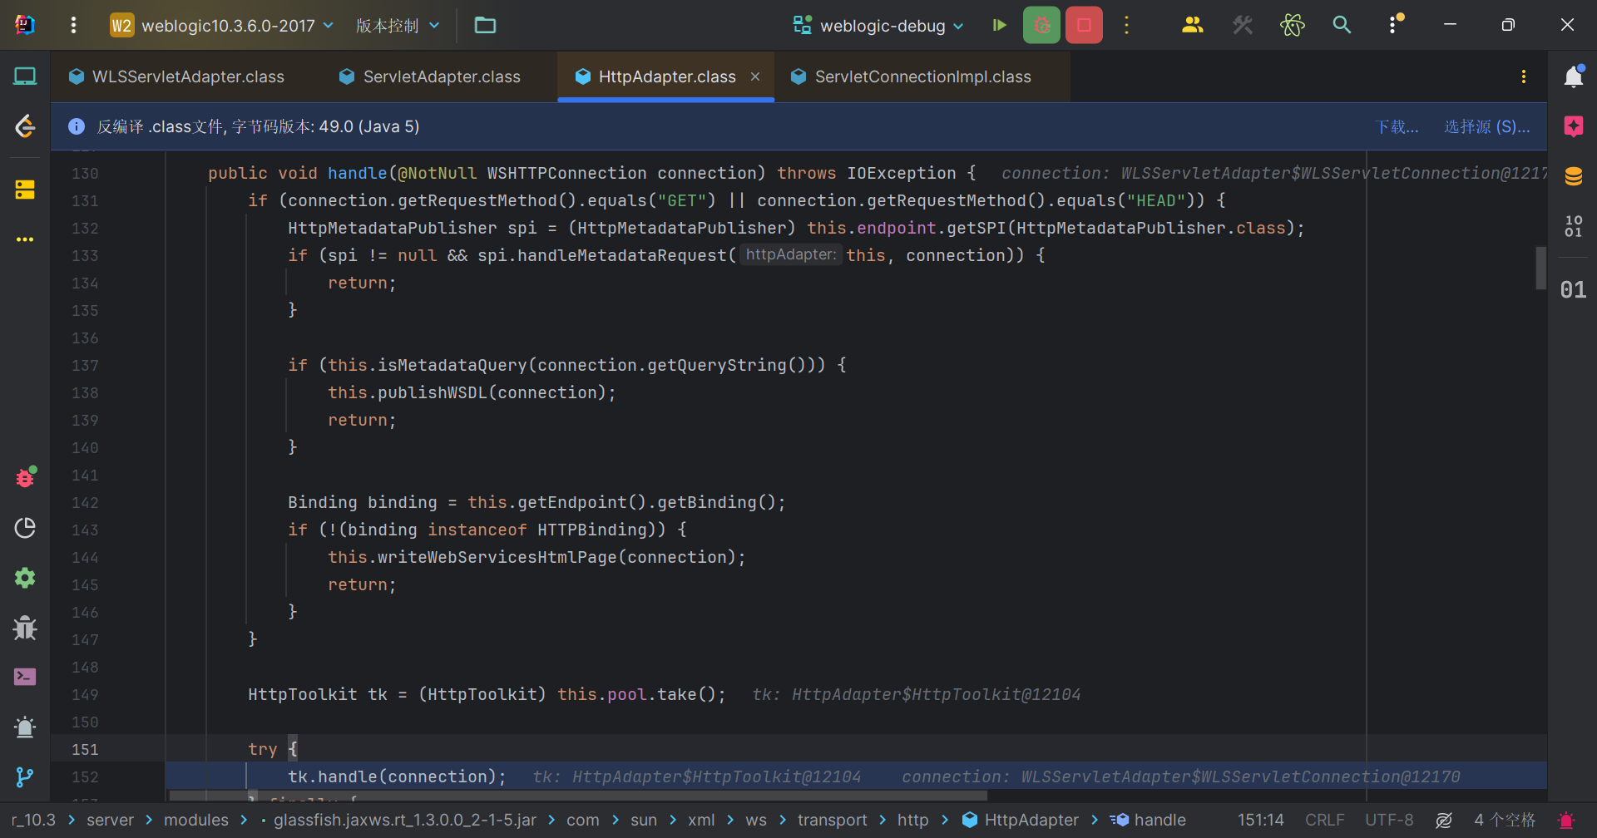Open the Debug tool window with green dot
Image resolution: width=1597 pixels, height=838 pixels.
[26, 477]
